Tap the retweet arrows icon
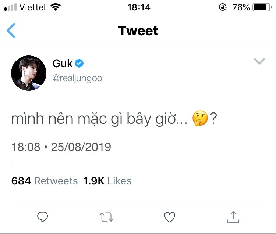The width and height of the screenshot is (276, 234). point(106,217)
